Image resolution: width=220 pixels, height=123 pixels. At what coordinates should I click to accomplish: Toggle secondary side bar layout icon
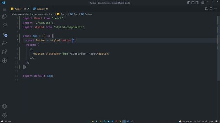coord(197,3)
